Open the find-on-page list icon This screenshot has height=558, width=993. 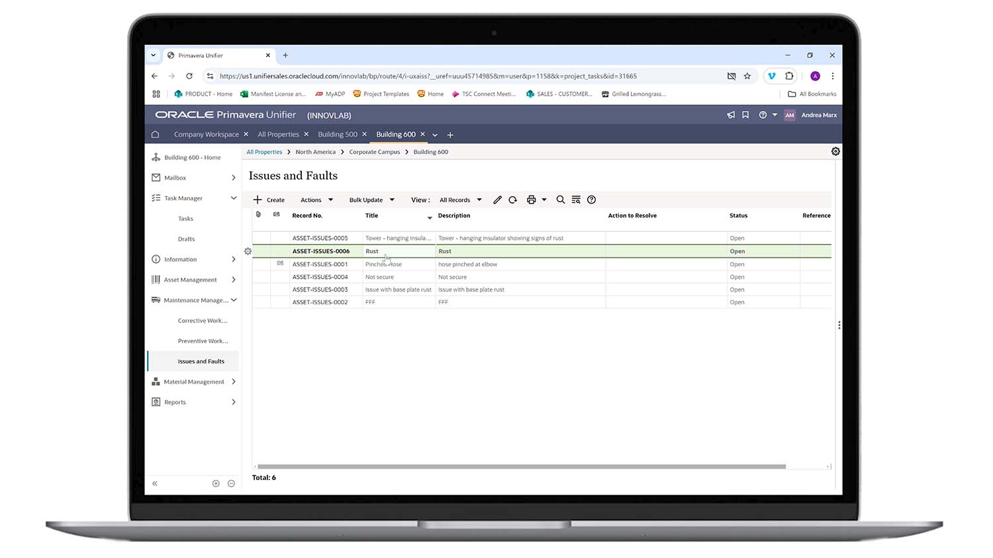click(576, 200)
